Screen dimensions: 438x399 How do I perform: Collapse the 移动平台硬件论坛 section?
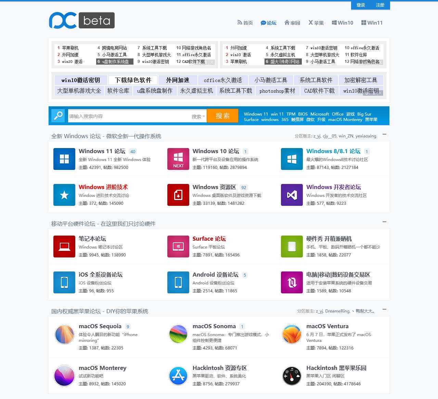(384, 222)
